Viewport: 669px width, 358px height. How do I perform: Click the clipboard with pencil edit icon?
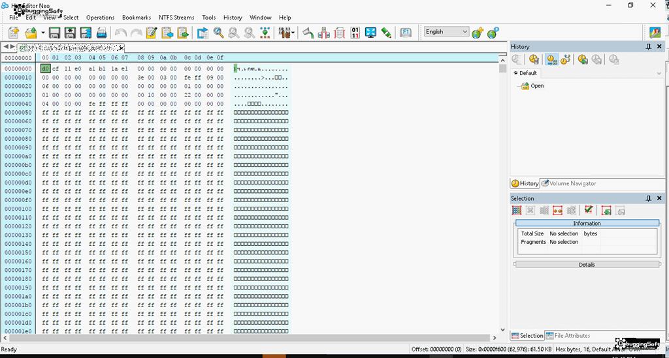[152, 33]
